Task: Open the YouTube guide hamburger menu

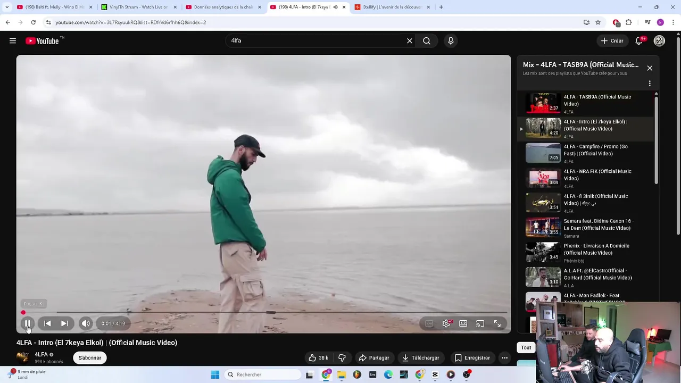Action: tap(13, 41)
